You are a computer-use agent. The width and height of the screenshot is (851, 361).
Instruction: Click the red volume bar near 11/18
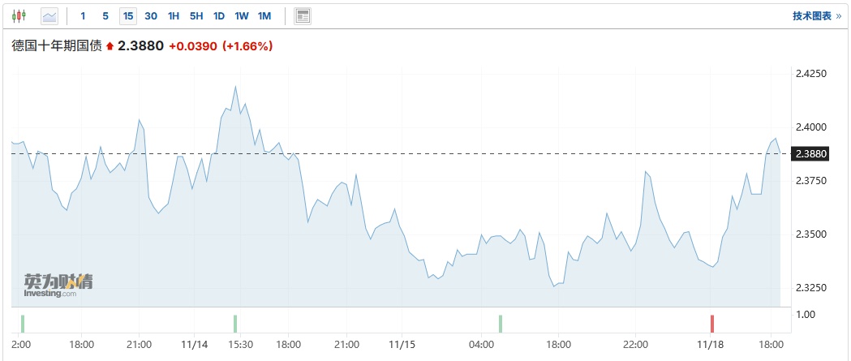pos(712,323)
